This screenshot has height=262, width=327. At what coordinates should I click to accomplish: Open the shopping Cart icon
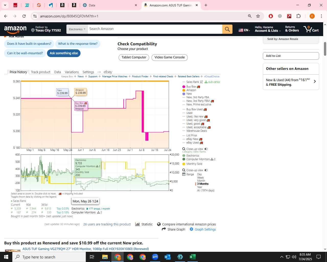311,29
